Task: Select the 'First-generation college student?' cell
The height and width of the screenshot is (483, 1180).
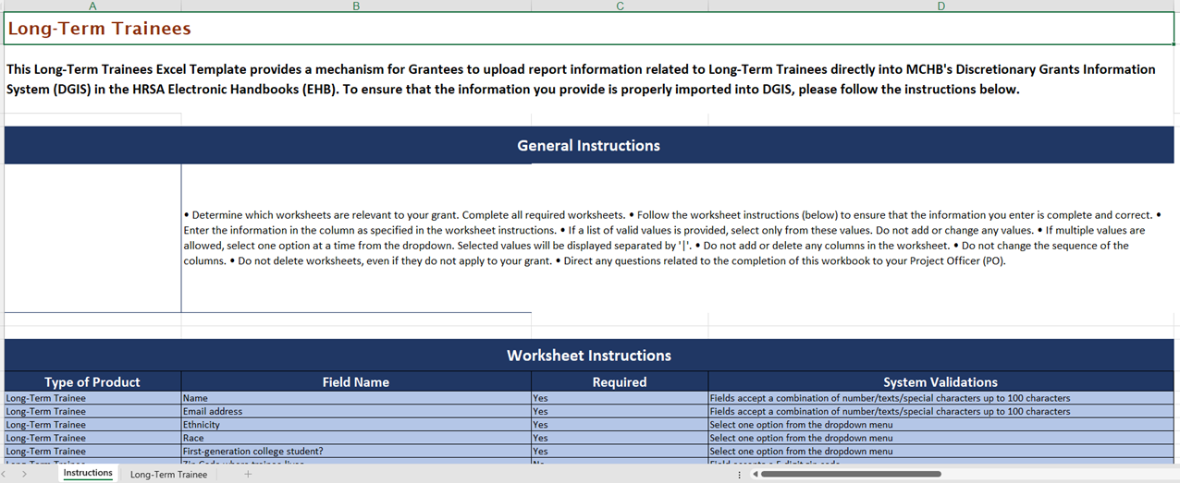Action: [x=356, y=452]
